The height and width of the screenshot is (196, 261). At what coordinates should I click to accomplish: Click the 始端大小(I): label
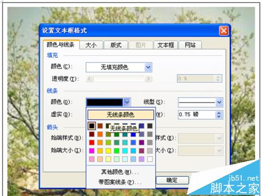pyautogui.click(x=67, y=150)
